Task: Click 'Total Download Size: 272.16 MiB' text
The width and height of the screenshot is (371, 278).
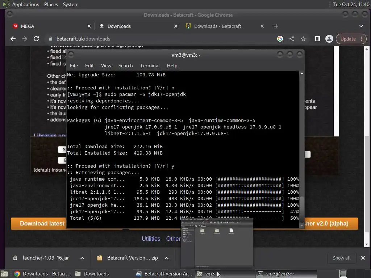Action: pos(115,147)
